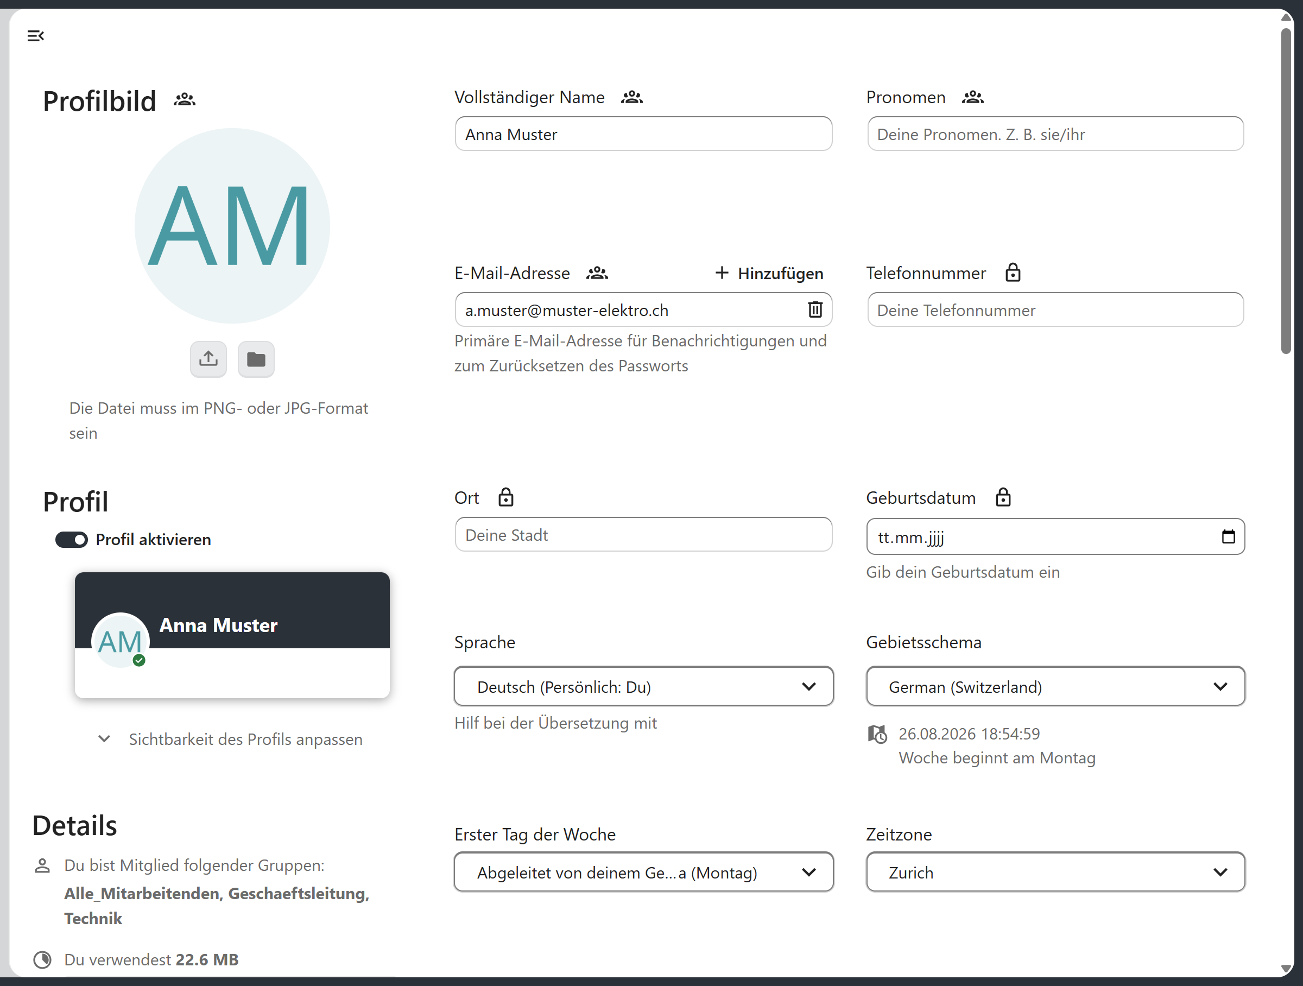Toggle Profil aktivieren switch
This screenshot has width=1303, height=986.
tap(71, 540)
